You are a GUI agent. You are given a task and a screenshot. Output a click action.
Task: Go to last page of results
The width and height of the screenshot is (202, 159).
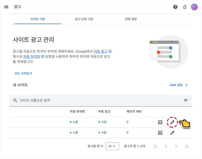pos(187,146)
